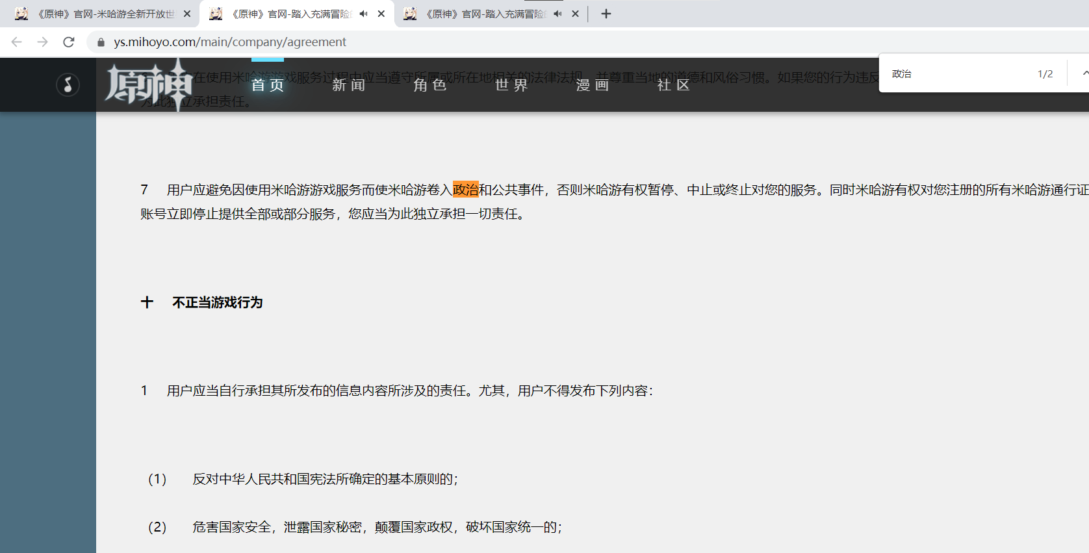Open the 首页 navigation item

268,85
